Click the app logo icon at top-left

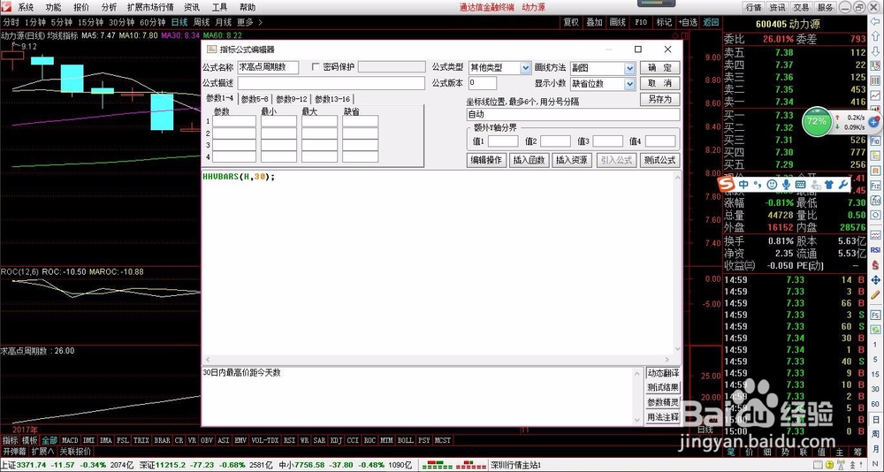coord(6,7)
